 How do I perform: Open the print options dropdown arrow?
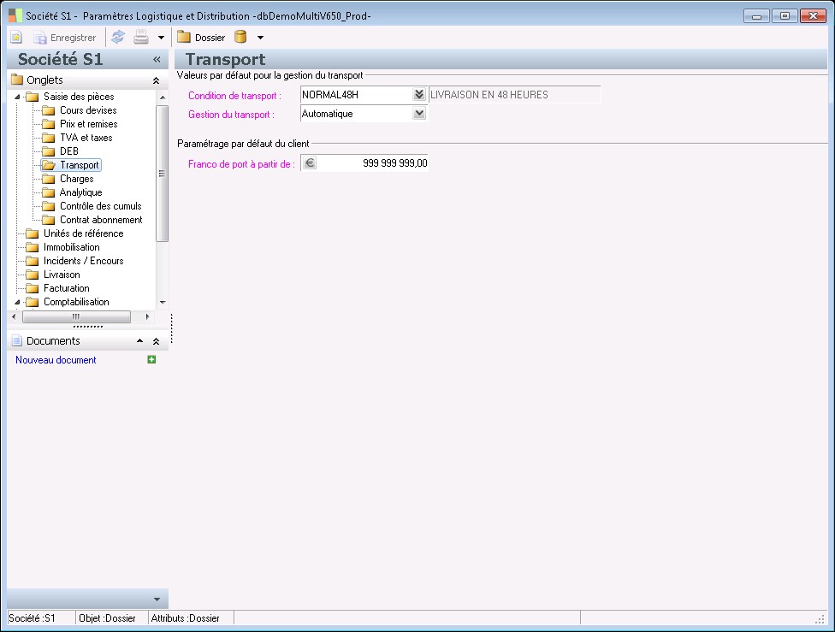coord(161,38)
